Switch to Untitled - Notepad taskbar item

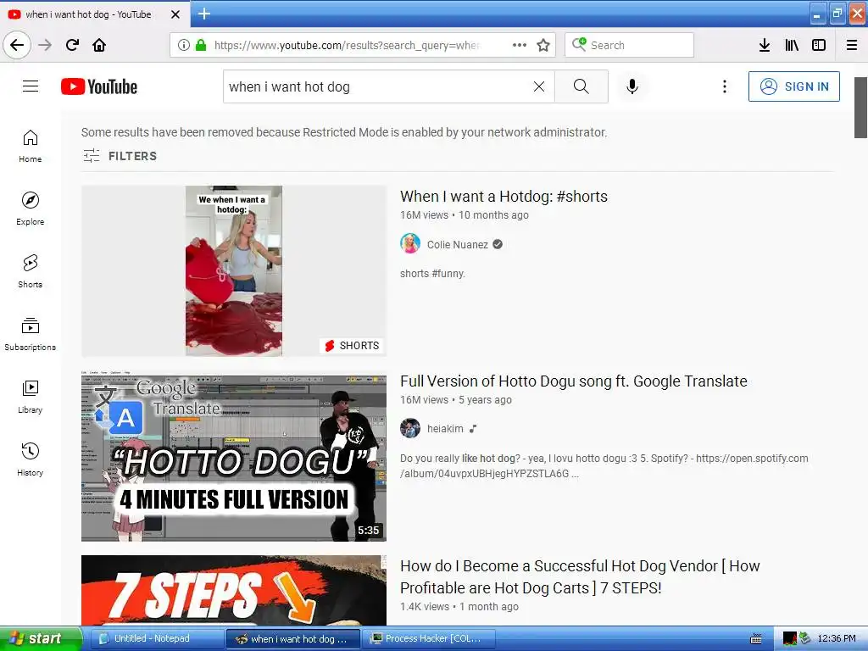pos(157,639)
